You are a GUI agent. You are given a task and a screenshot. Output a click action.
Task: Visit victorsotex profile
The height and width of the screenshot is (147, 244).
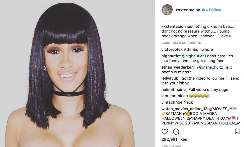(x=172, y=50)
